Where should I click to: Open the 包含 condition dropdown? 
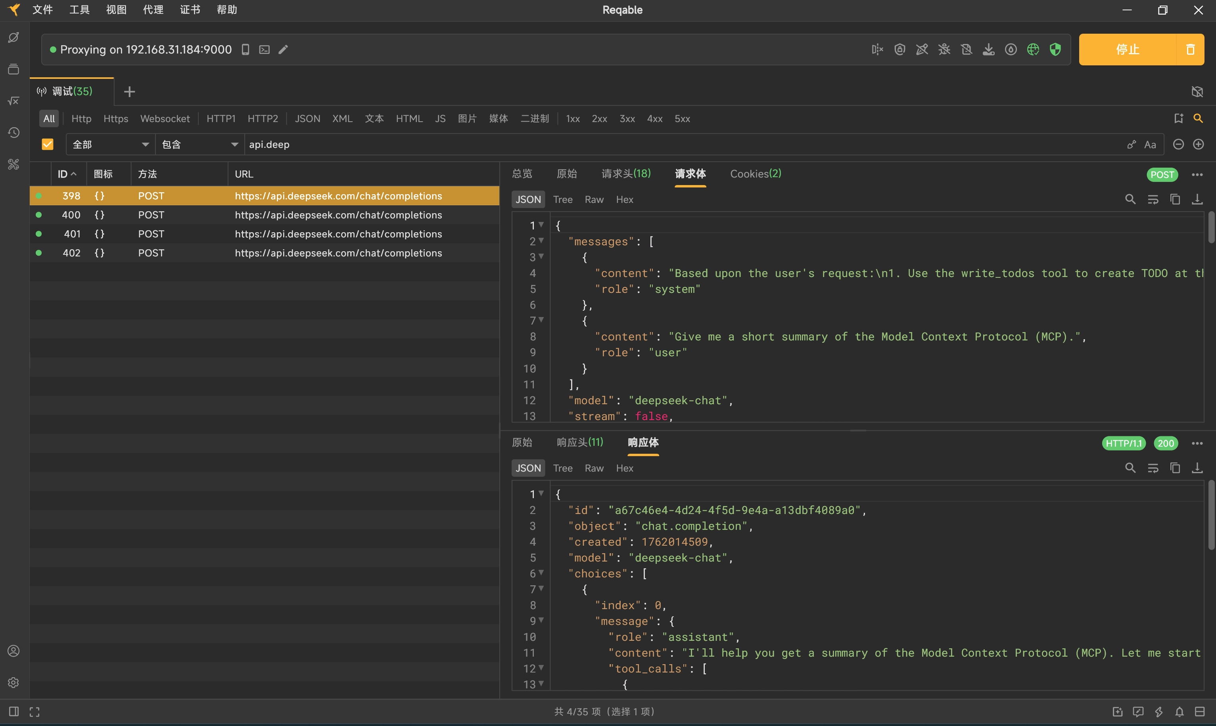[200, 144]
